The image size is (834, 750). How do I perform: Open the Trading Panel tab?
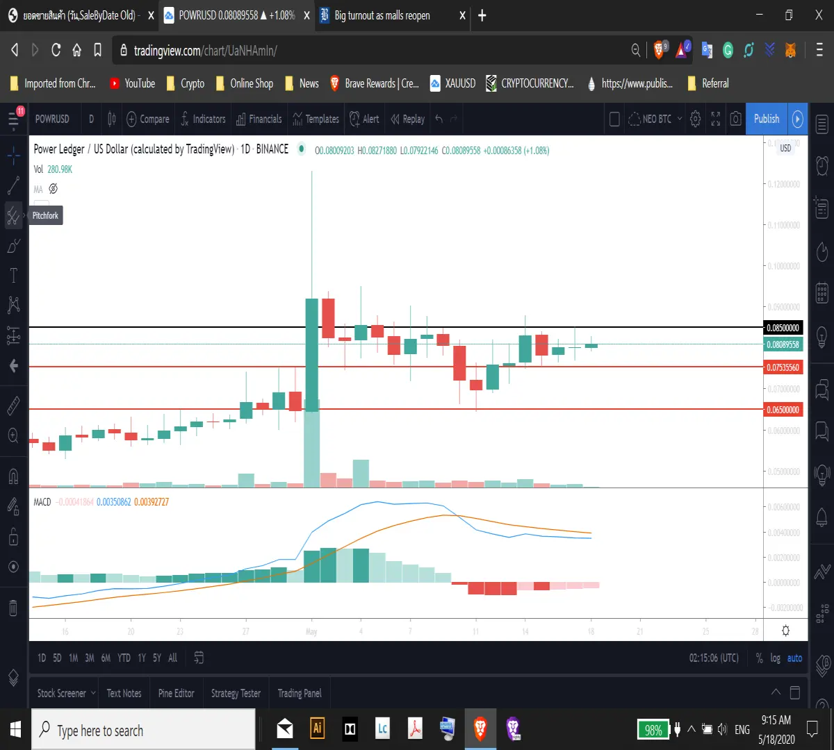click(x=300, y=693)
